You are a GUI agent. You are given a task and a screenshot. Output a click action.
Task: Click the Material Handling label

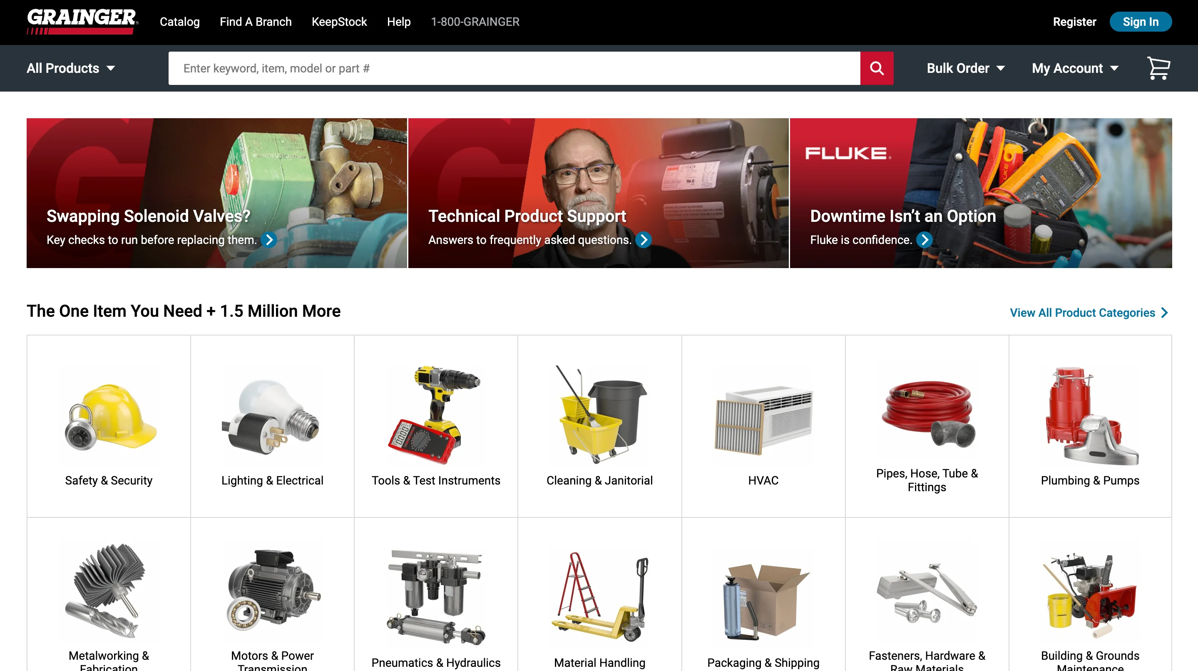(599, 663)
